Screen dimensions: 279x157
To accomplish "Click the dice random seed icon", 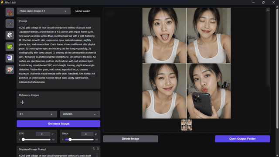I will tap(10, 35).
